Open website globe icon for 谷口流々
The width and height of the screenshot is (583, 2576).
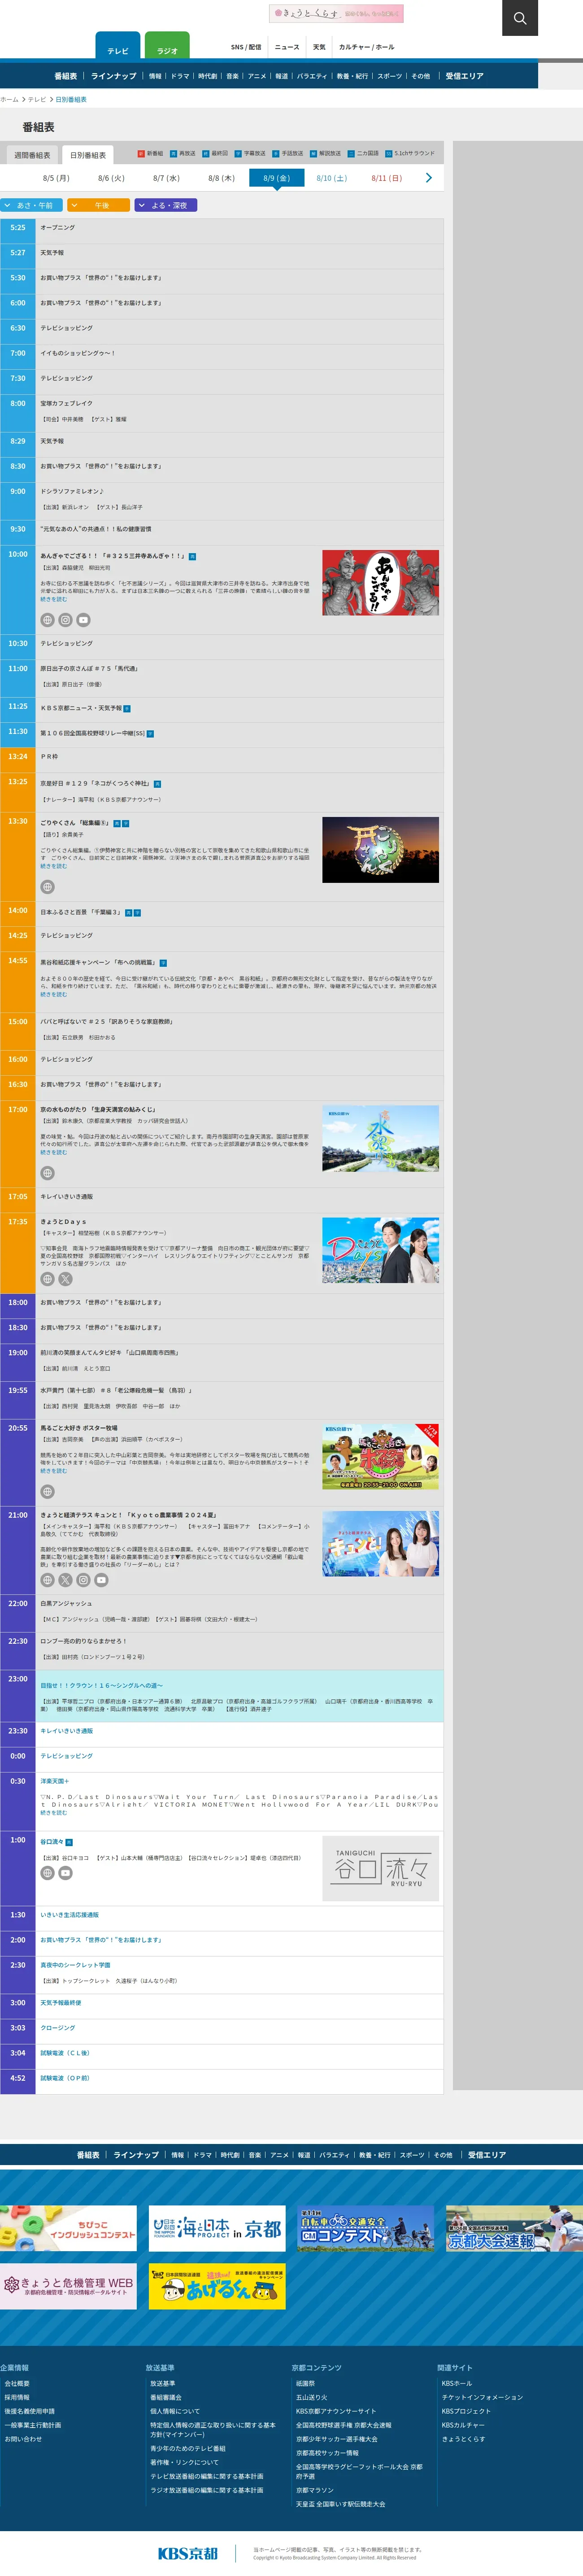click(x=47, y=1873)
